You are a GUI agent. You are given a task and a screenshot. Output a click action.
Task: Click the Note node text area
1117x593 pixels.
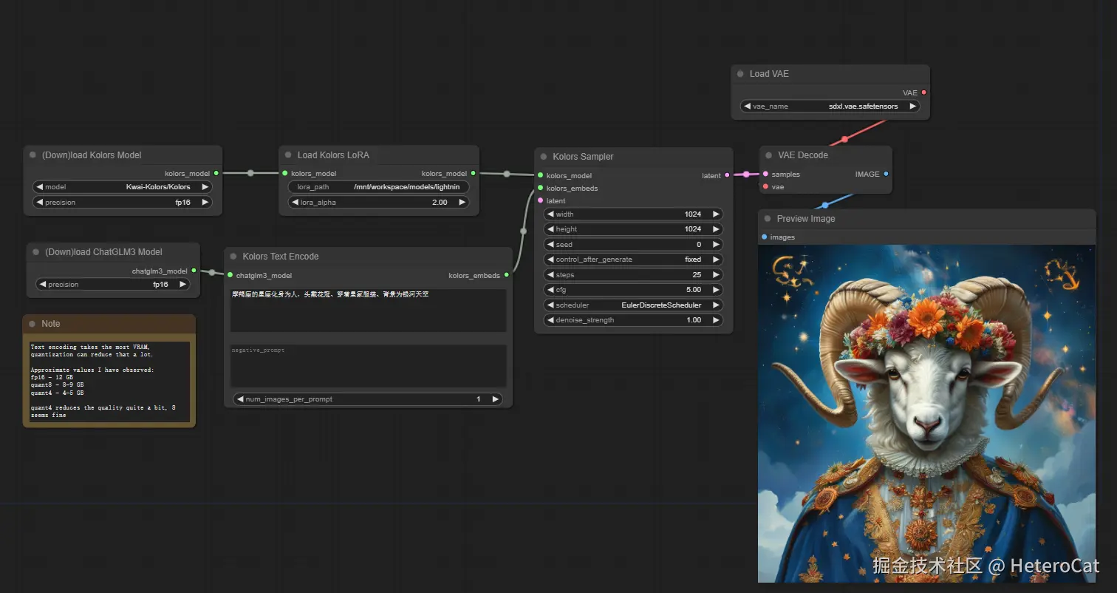109,382
